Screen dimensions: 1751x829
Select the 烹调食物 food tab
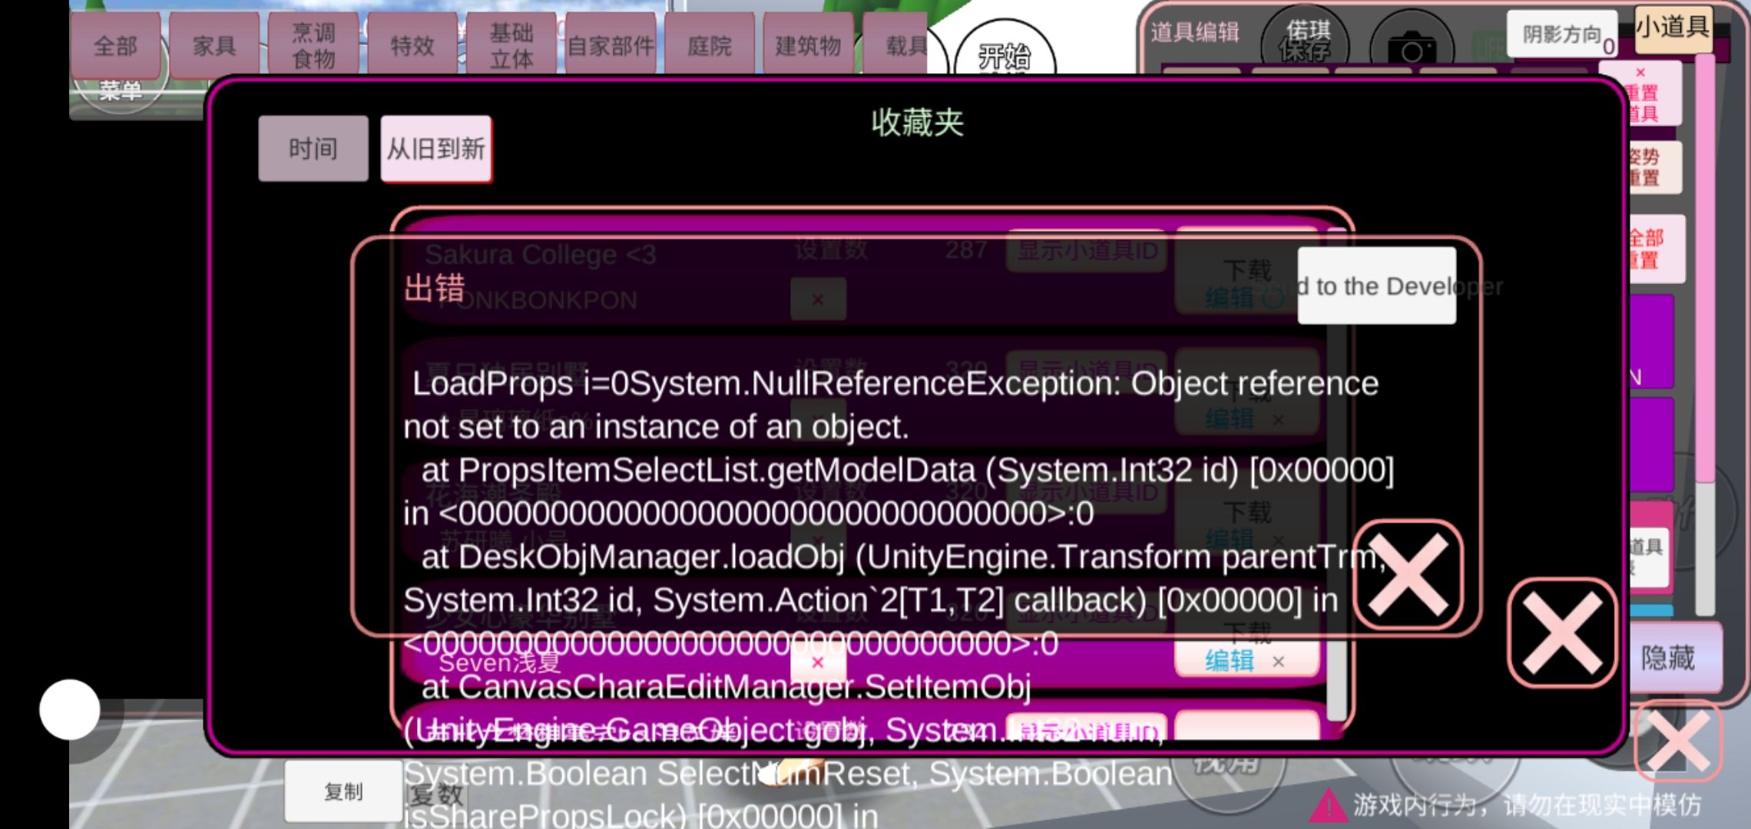(x=313, y=45)
